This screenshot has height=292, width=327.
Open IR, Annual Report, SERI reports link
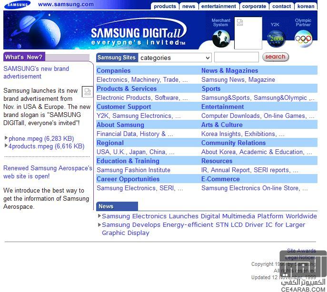point(249,170)
